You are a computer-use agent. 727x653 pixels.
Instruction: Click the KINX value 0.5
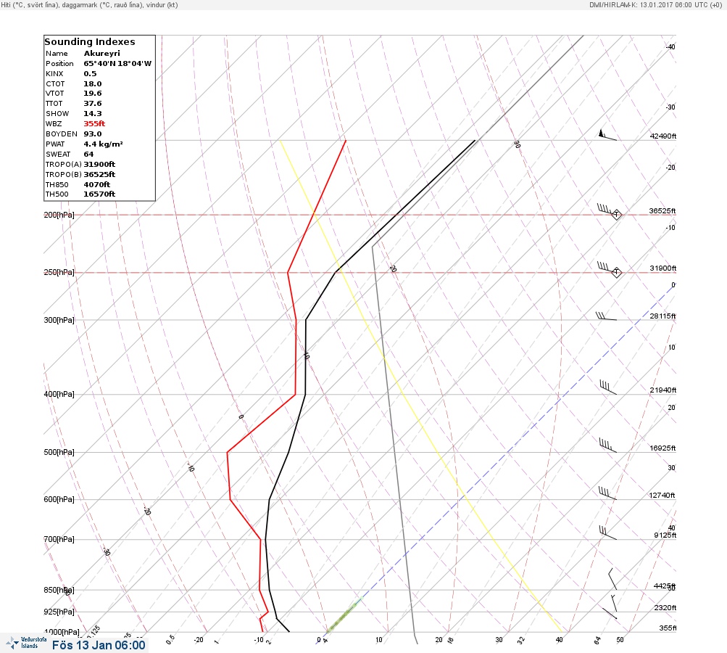pos(90,74)
